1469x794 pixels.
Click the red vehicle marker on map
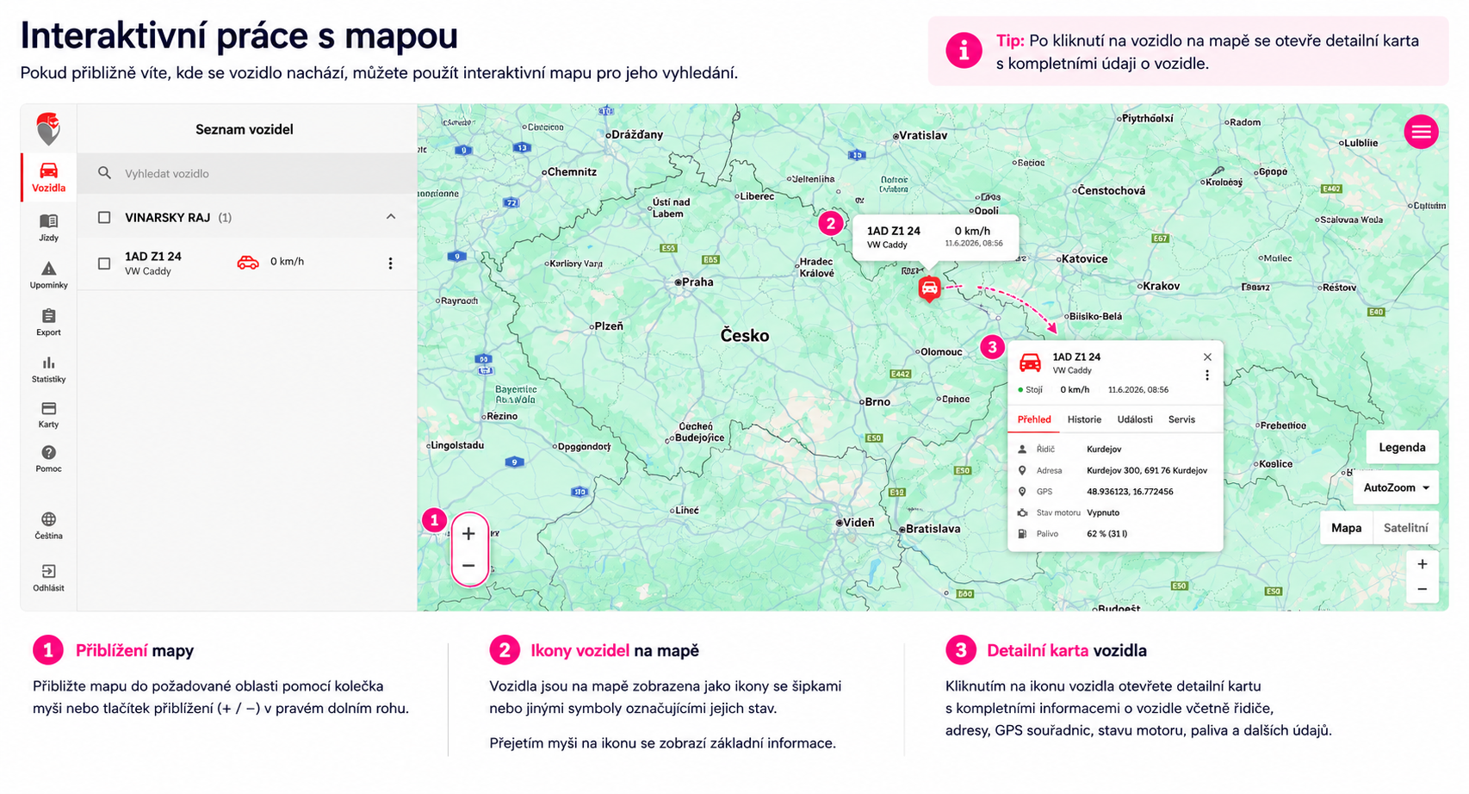pos(929,288)
